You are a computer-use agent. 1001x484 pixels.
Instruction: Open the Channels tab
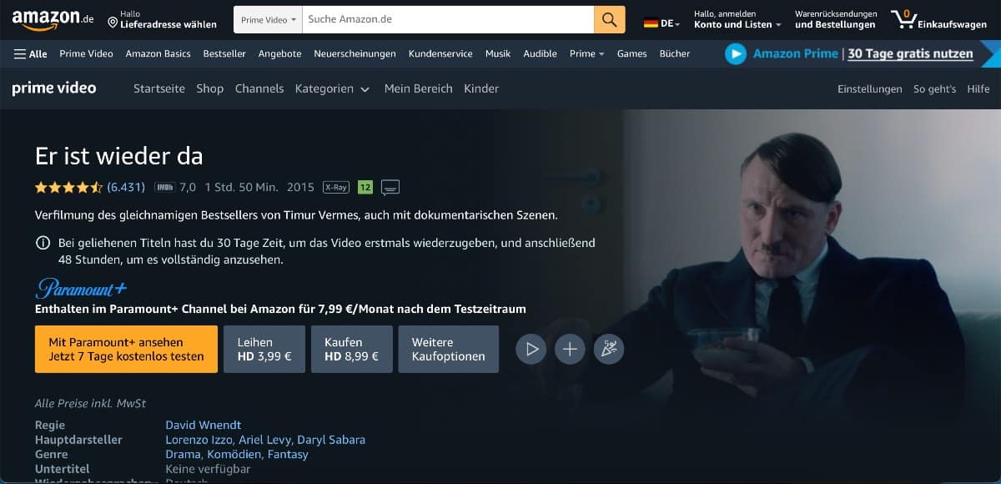(259, 88)
